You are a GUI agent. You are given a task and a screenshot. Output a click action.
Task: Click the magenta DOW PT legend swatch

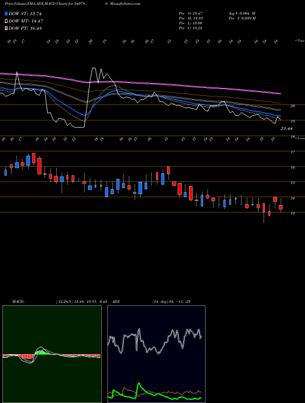[x=7, y=28]
